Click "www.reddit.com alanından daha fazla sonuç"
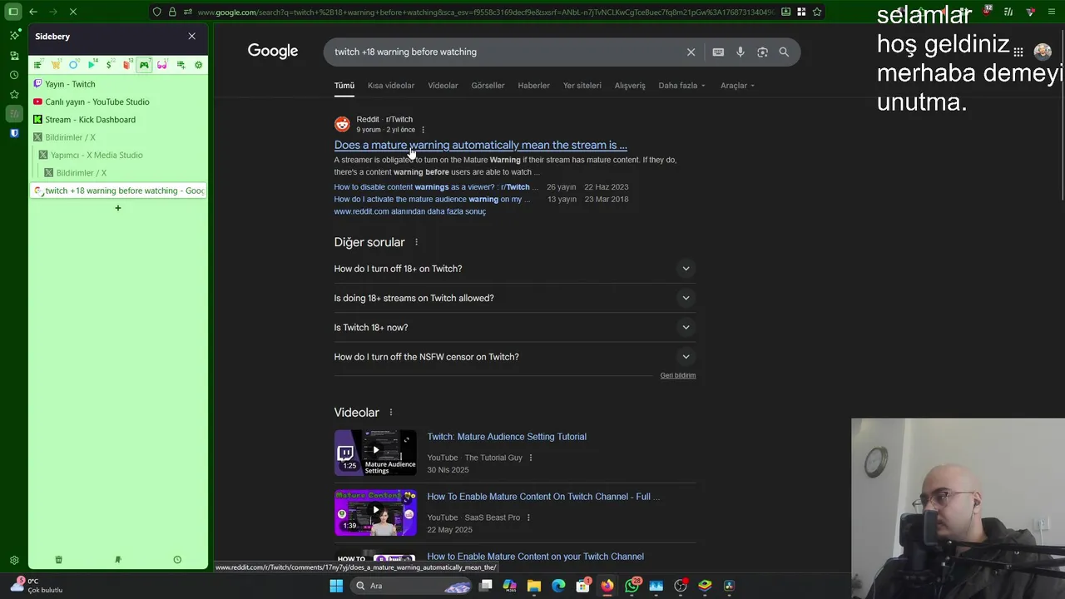Image resolution: width=1065 pixels, height=599 pixels. click(x=410, y=211)
